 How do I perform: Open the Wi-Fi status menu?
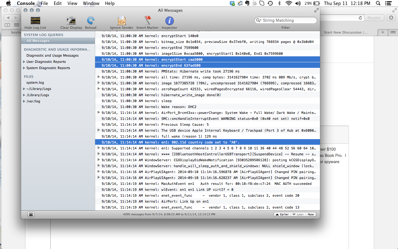tap(289, 3)
